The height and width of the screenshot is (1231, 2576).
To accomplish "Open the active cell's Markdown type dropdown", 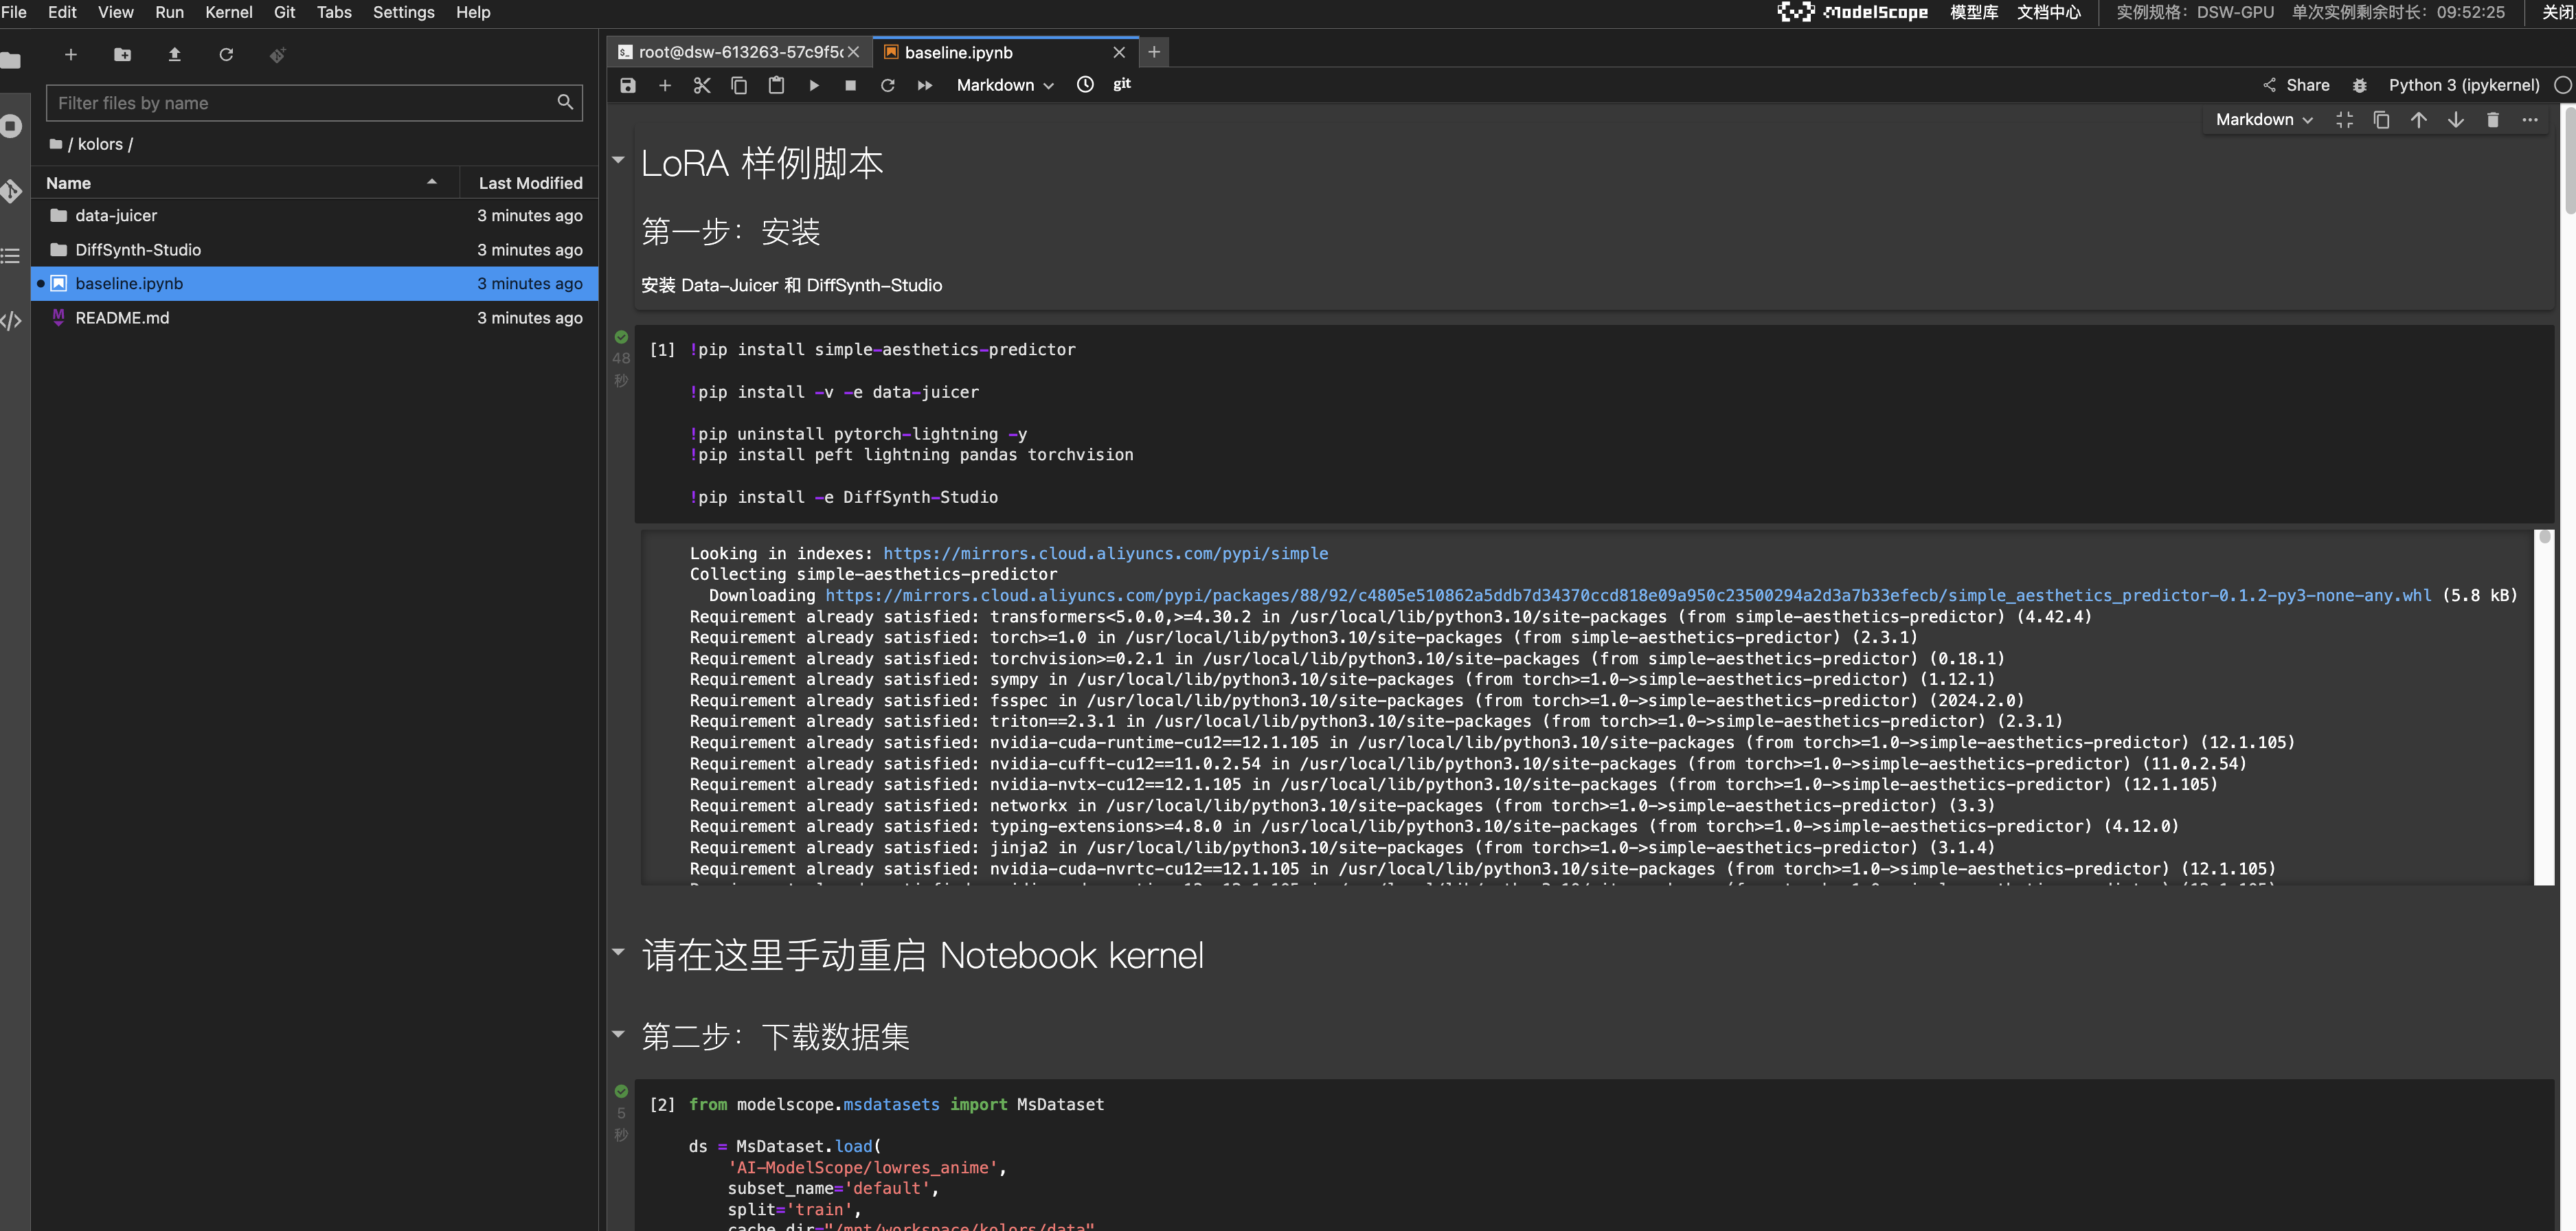I will pyautogui.click(x=2264, y=119).
